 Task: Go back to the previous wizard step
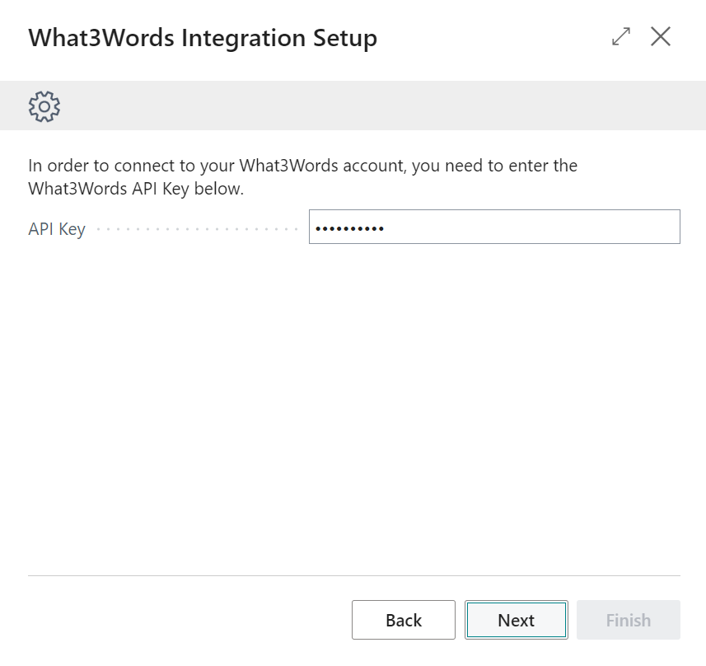click(x=403, y=620)
